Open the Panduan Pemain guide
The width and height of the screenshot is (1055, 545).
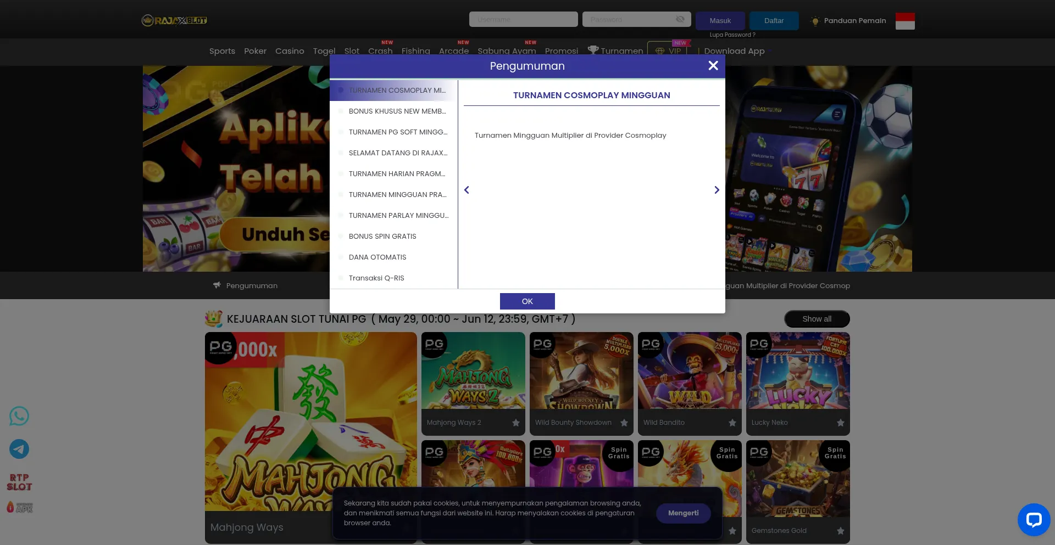[x=848, y=21]
